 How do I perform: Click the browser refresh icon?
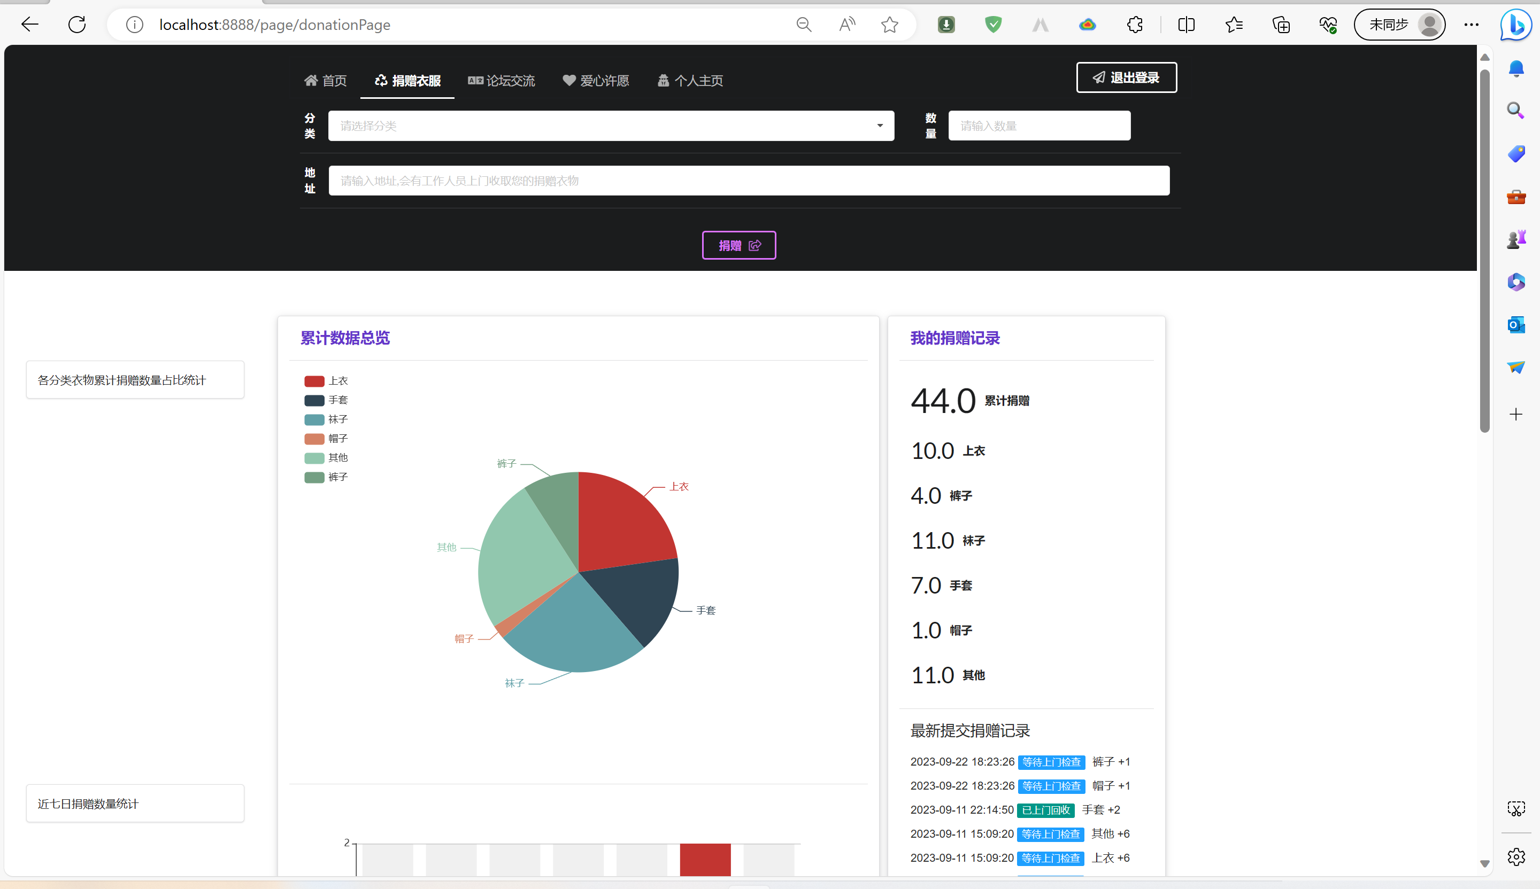pyautogui.click(x=77, y=25)
